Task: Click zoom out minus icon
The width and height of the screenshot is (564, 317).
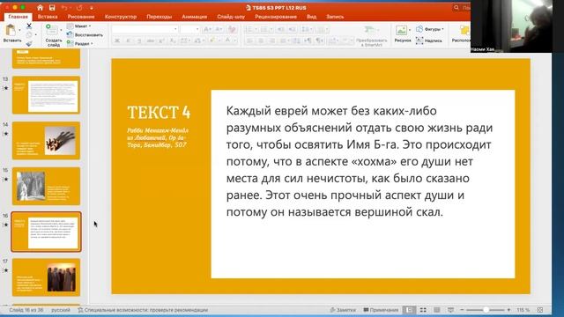Action: (462, 310)
